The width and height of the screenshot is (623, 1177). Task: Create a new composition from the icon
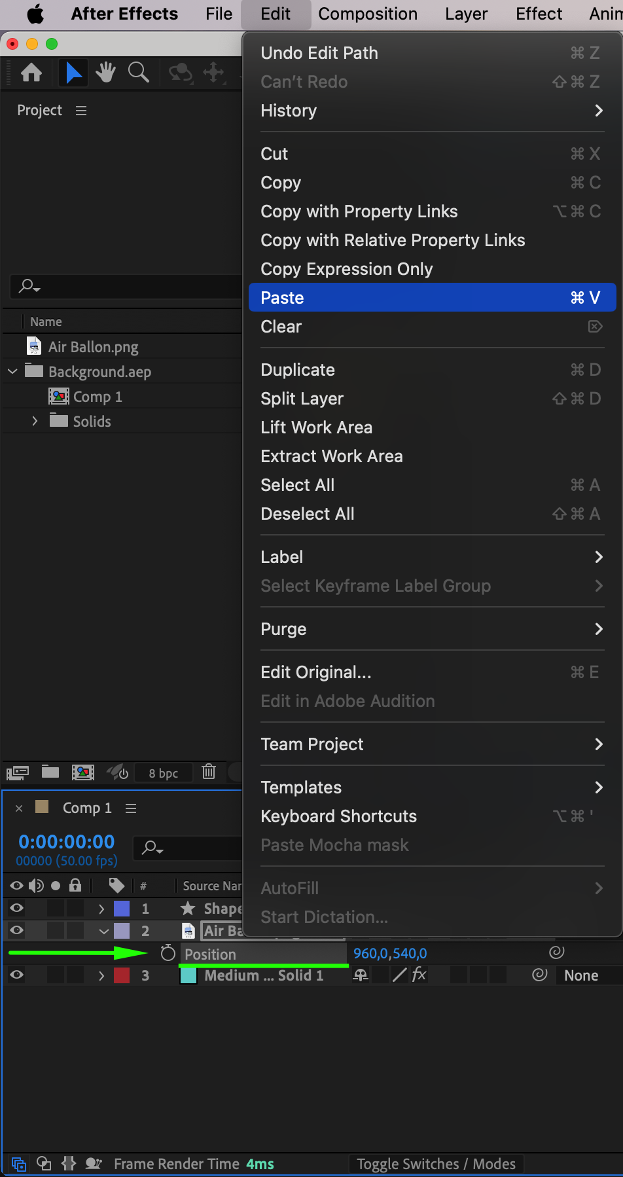82,772
